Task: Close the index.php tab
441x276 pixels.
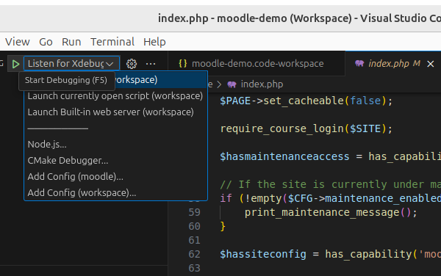Action: 430,64
